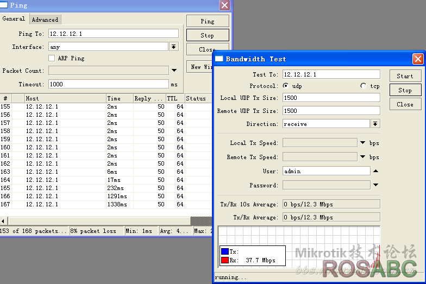This screenshot has width=426, height=284.
Task: Click the Ping window title bar icon
Action: click(3, 5)
